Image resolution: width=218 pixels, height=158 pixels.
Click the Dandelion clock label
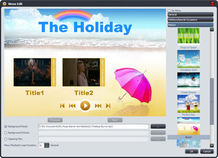(x=188, y=70)
